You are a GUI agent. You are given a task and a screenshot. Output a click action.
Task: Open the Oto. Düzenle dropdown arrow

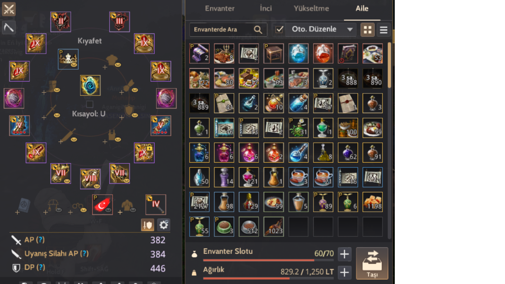click(350, 29)
